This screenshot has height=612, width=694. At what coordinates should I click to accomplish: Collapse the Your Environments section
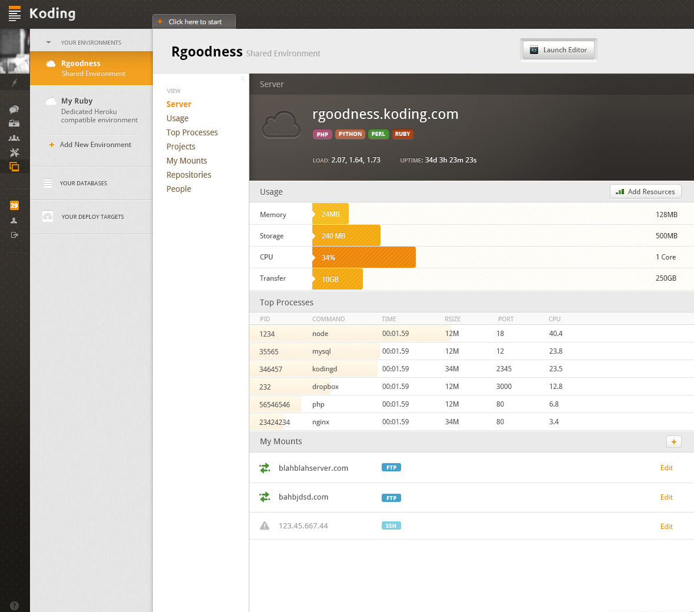pyautogui.click(x=49, y=42)
